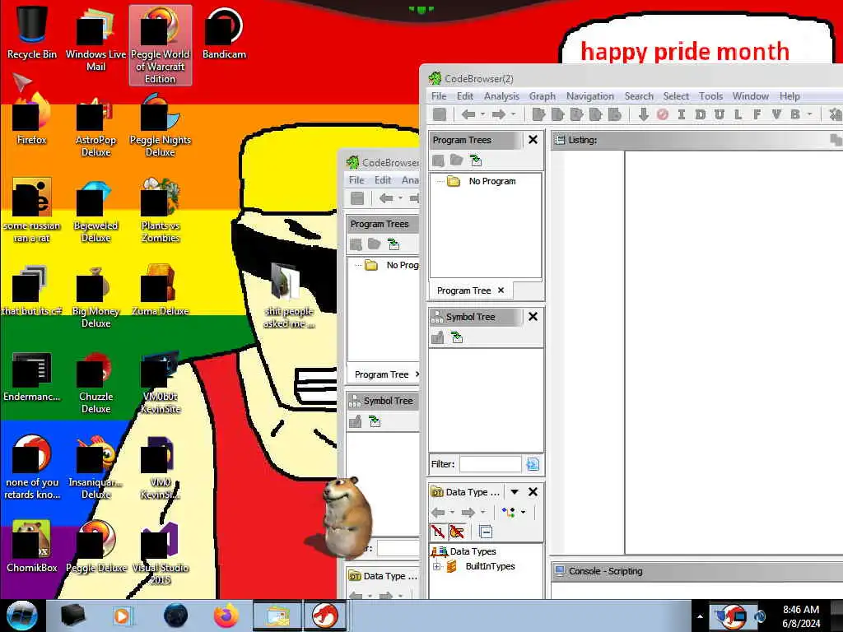
Task: Close the Program Tree tab with its X
Action: pos(501,290)
